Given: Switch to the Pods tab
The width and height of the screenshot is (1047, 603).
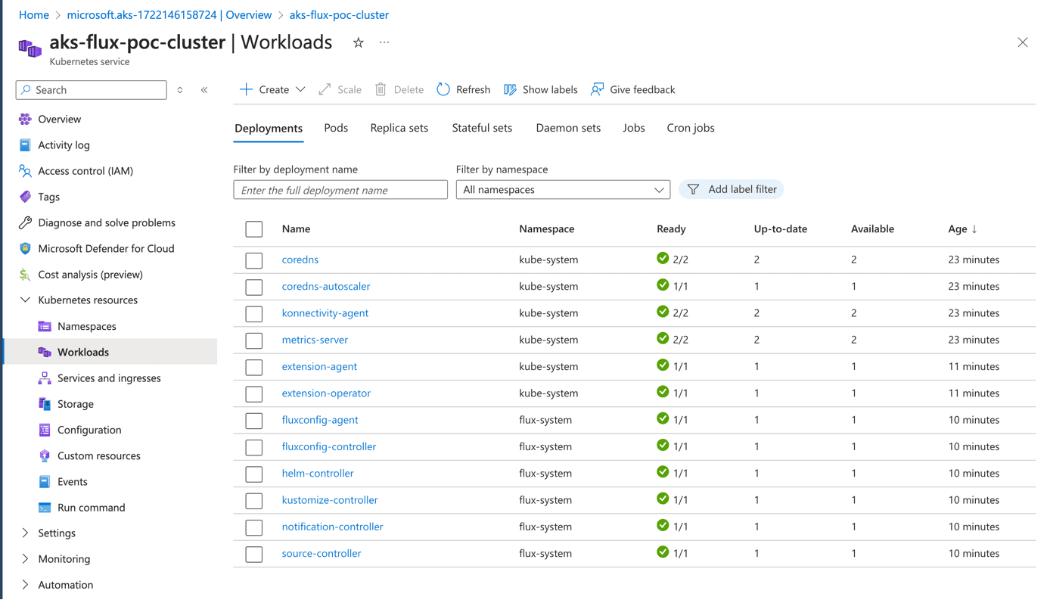Looking at the screenshot, I should (x=336, y=128).
